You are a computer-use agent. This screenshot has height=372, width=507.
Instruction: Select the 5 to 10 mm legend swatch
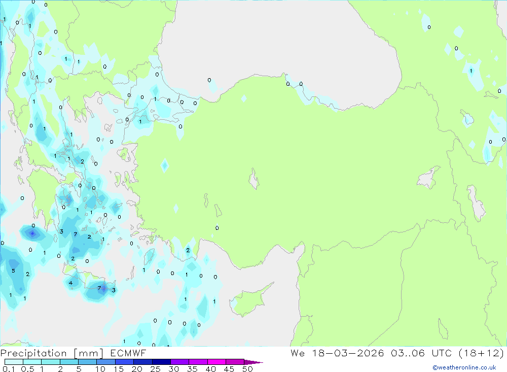[88, 362]
